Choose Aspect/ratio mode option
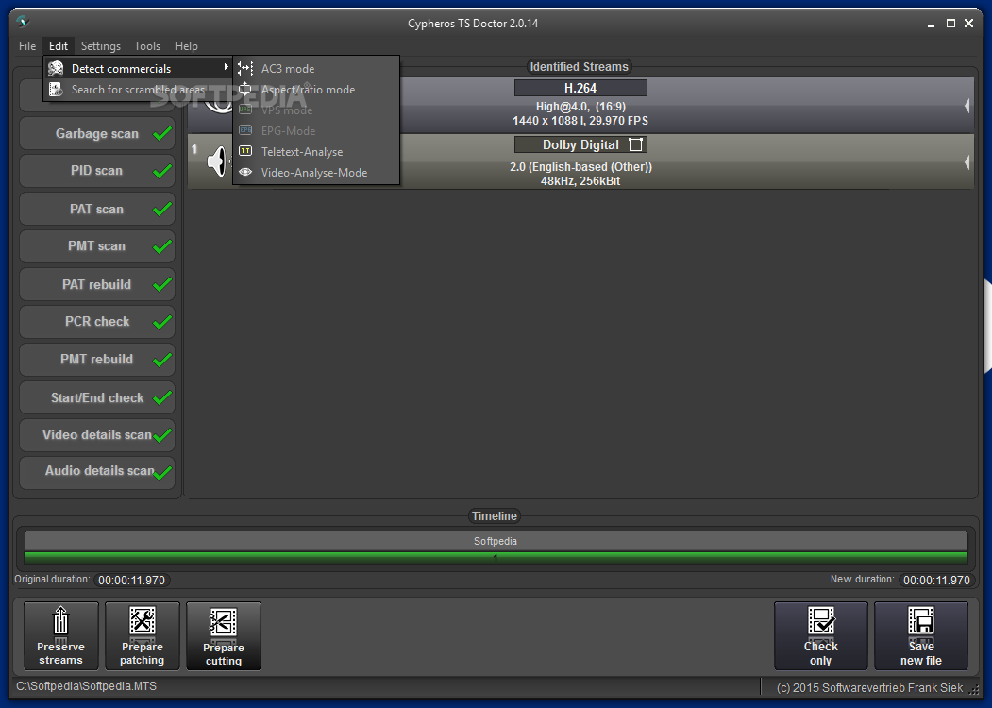The height and width of the screenshot is (708, 992). [316, 90]
